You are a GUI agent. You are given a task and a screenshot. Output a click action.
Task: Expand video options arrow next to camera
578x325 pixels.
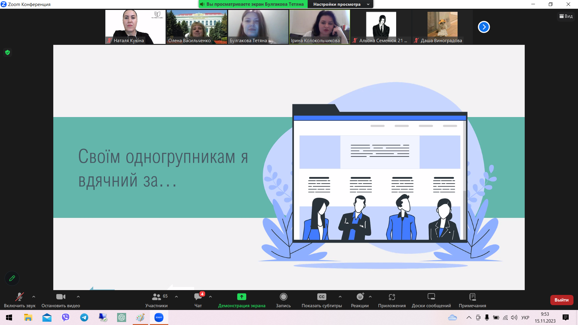click(x=78, y=297)
